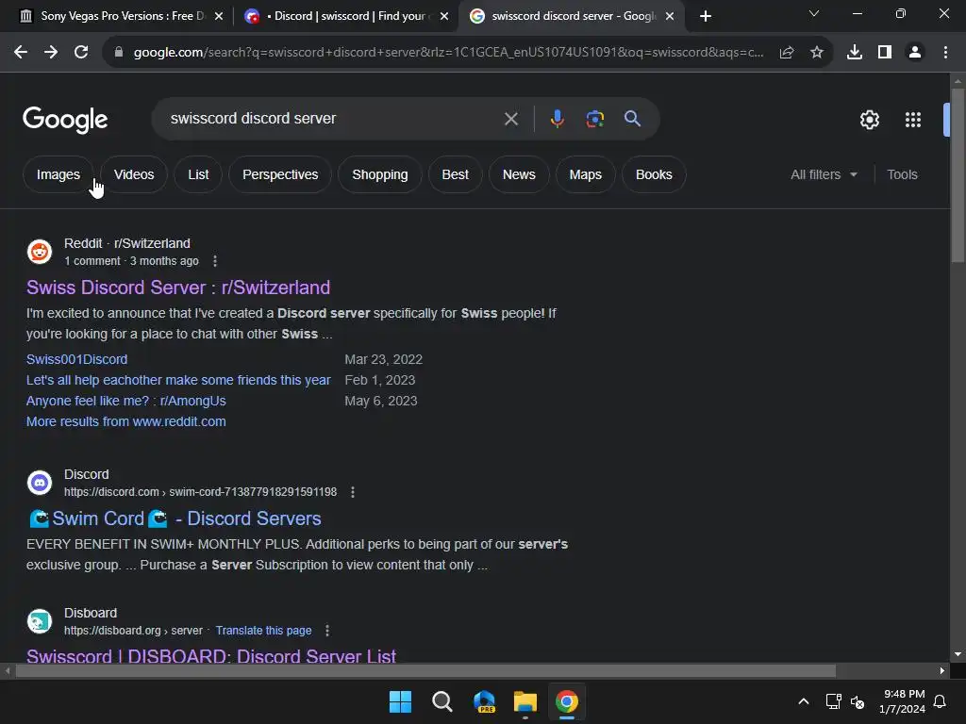Switch to Discord swisscord tab
The image size is (966, 724).
(346, 16)
